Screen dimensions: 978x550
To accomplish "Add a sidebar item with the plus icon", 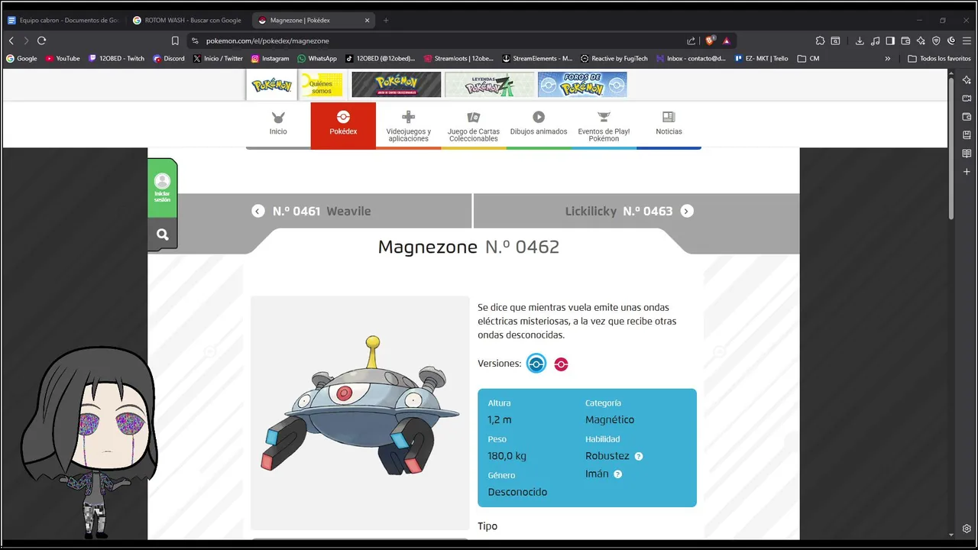I will [967, 172].
